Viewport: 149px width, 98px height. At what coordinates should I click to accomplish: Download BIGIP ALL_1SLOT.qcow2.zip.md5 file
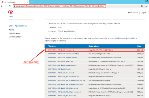pos(64,92)
